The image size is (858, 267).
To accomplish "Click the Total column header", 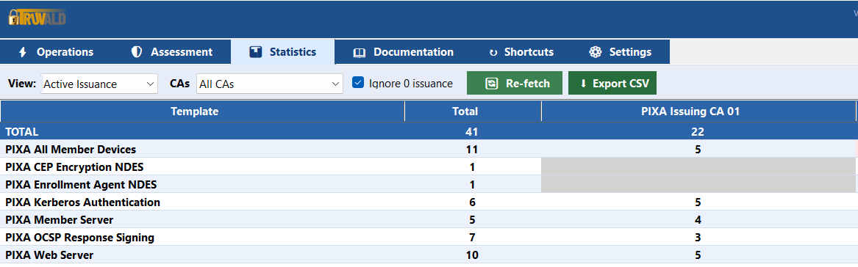I will [473, 111].
